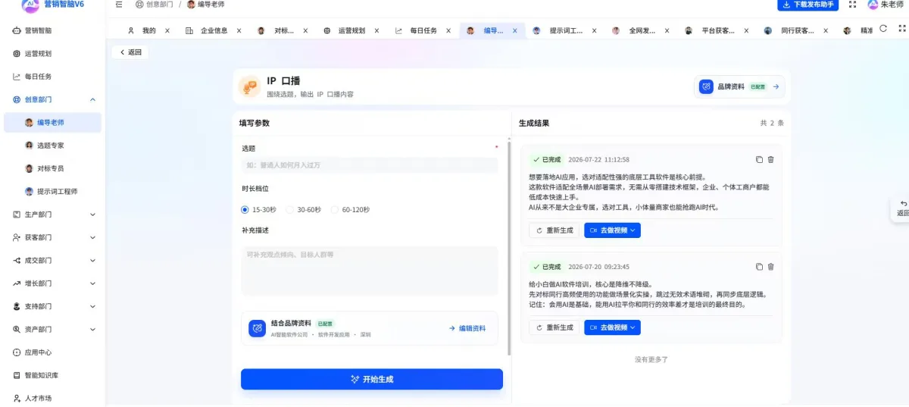
Task: Click the 开始生成 button
Action: tap(372, 379)
